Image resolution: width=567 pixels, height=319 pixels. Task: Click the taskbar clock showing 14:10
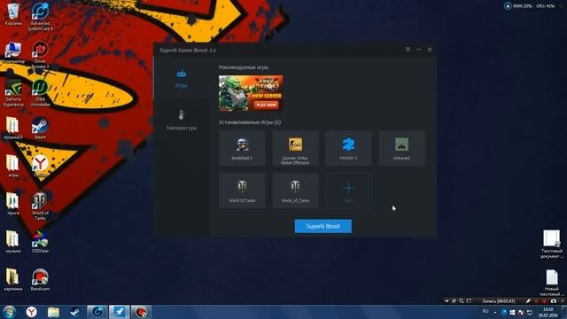(548, 312)
